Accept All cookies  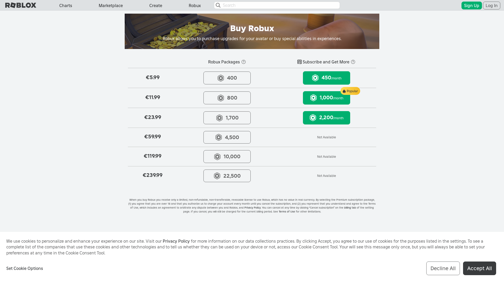[x=479, y=268]
